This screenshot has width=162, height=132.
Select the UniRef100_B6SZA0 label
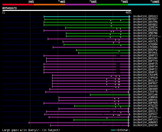[145, 58]
